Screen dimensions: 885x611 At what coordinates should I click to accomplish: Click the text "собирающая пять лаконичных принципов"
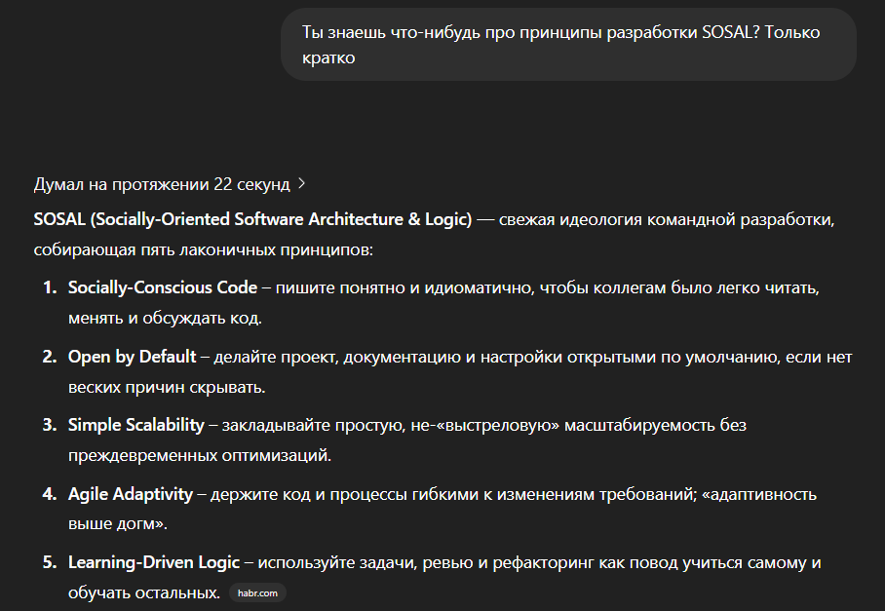203,250
